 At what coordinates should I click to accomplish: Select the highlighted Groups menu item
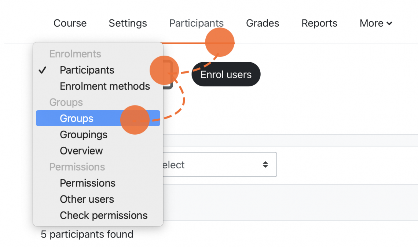coord(77,119)
